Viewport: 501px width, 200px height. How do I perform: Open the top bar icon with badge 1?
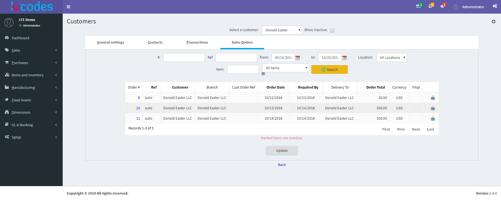point(419,6)
